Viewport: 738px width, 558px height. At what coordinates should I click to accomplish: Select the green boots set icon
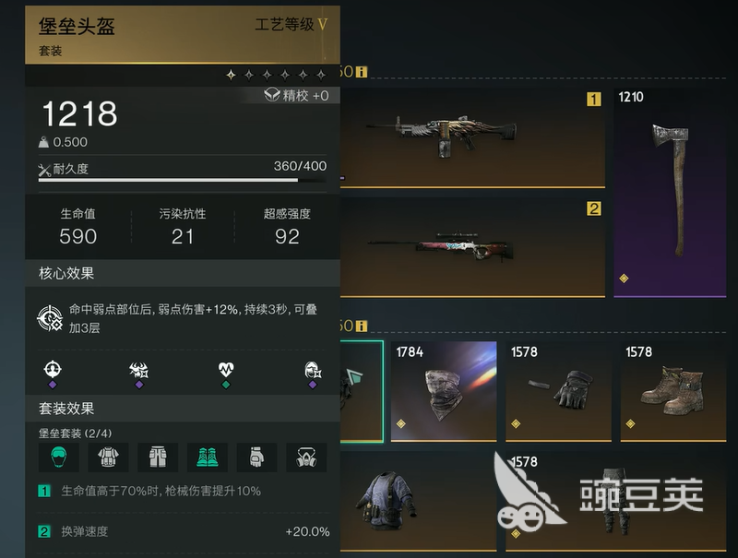[207, 457]
